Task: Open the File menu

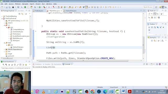Action: click(x=2, y=4)
